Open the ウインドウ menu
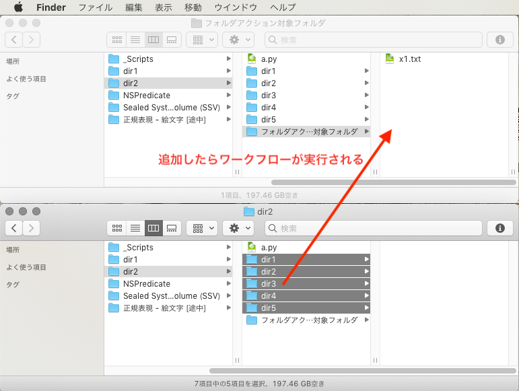The height and width of the screenshot is (391, 519). (235, 7)
